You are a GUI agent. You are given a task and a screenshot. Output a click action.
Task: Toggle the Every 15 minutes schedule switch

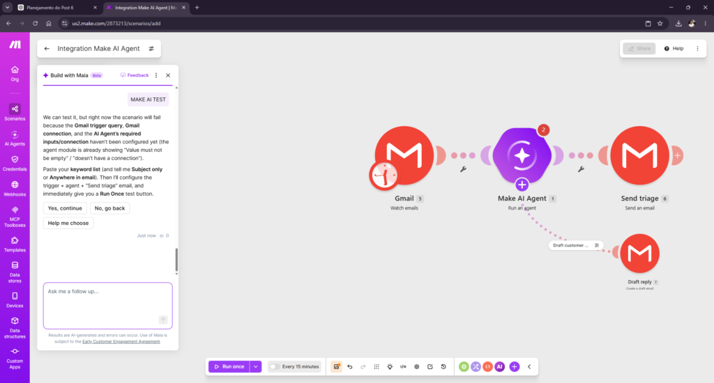275,366
